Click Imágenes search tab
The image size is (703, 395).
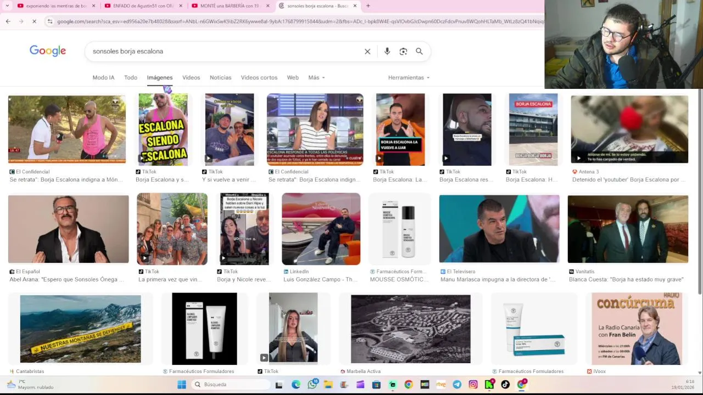click(160, 77)
